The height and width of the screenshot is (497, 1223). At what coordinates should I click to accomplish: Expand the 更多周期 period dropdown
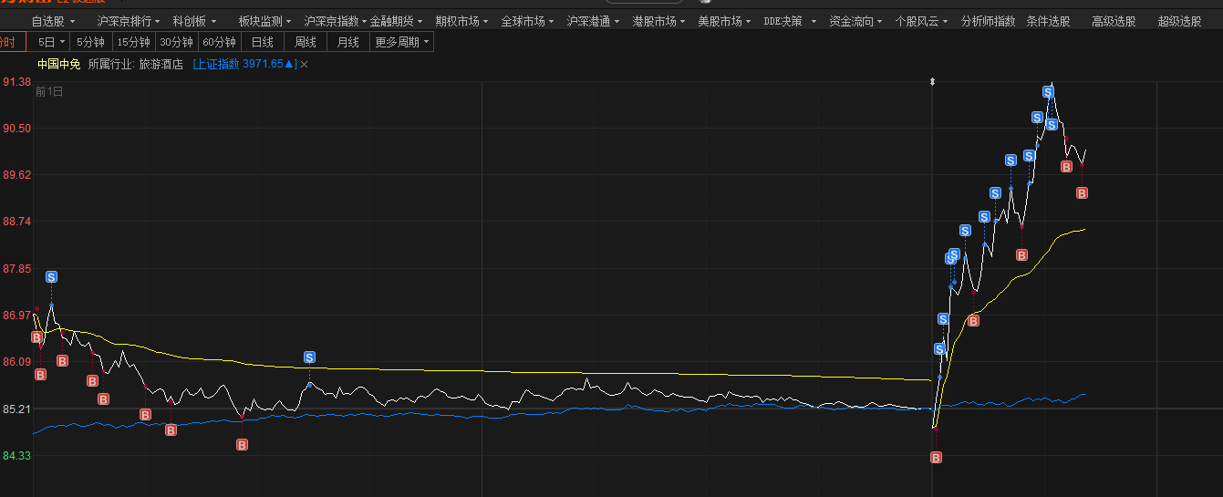coord(402,42)
